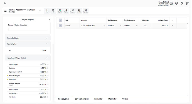
Task: Click the detail icon next to Kar Oranı value
Action: pyautogui.click(x=48, y=97)
